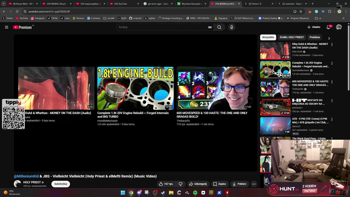Open options for Complete 1.8t 20V sidebar video
Viewport: 350px width, 197px height.
[x=332, y=63]
